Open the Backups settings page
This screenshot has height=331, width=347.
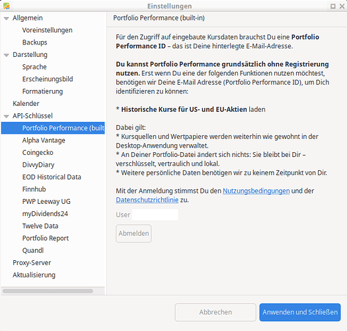35,42
